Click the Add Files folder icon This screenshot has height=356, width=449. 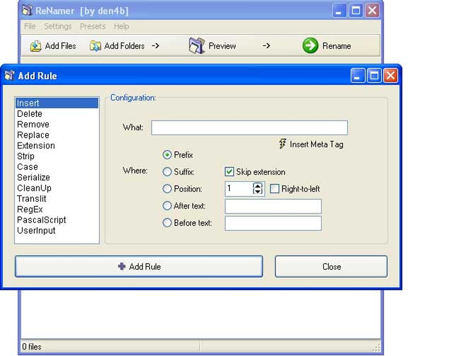click(36, 46)
